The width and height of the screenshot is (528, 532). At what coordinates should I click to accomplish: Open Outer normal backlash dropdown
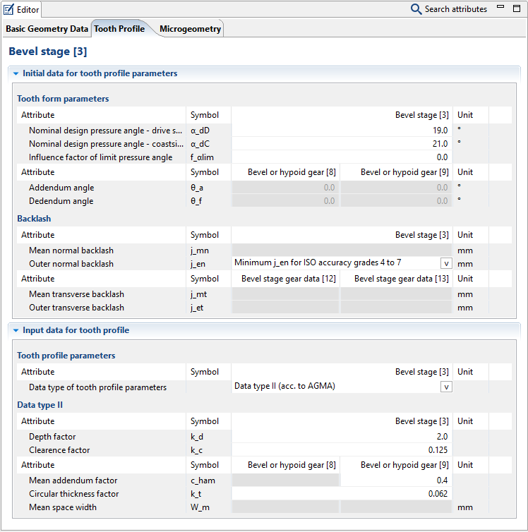(446, 263)
